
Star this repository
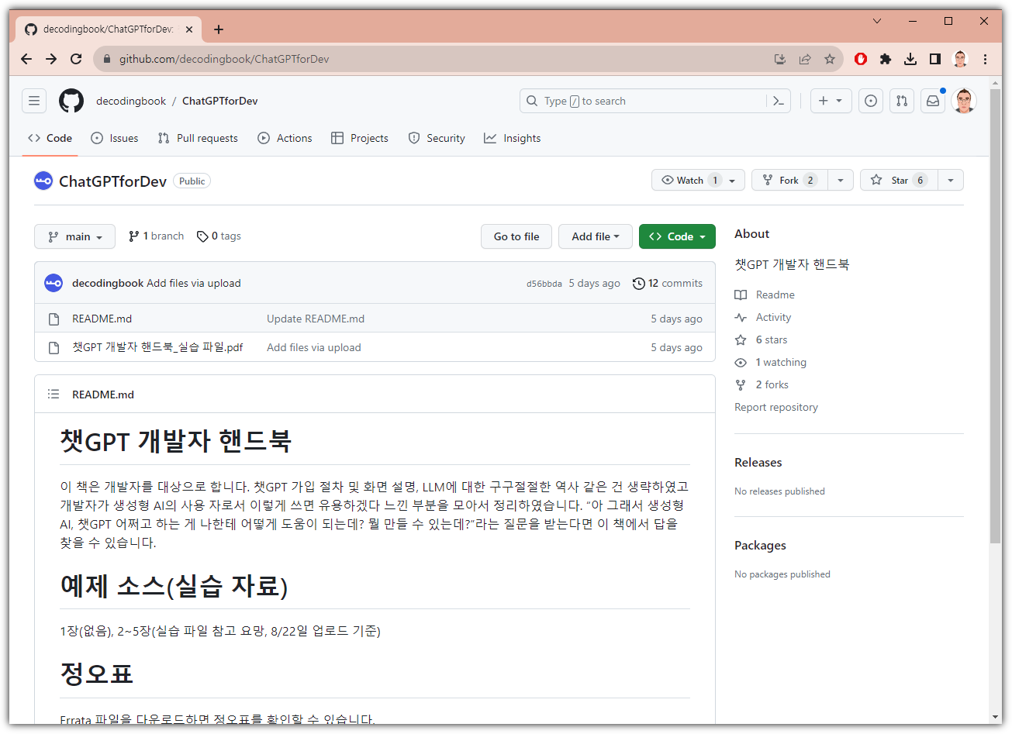(900, 180)
